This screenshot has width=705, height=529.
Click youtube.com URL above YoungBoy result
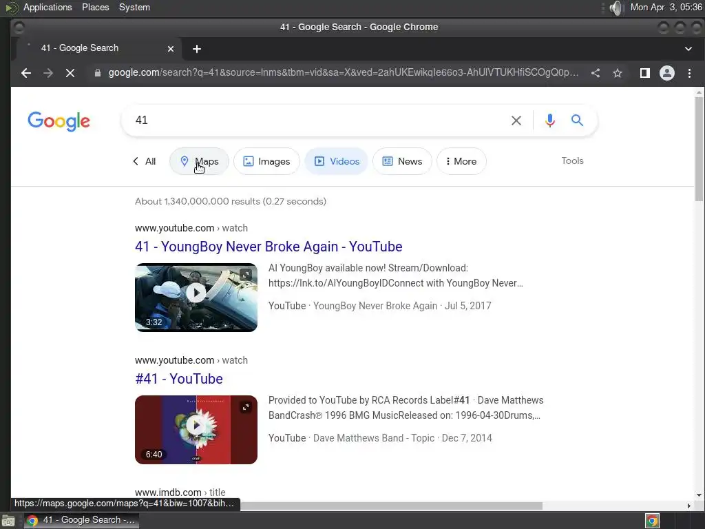(x=191, y=228)
